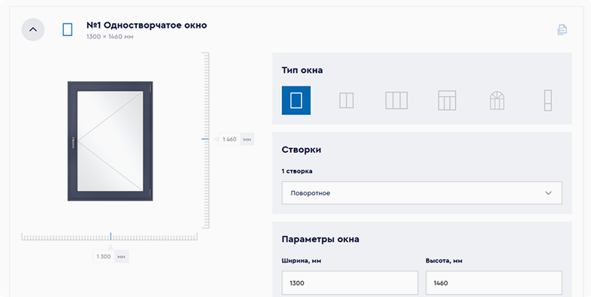591x297 pixels.
Task: Click the №1 Одностворчатое окно title
Action: [147, 26]
